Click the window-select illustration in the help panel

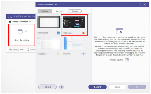(x=120, y=31)
